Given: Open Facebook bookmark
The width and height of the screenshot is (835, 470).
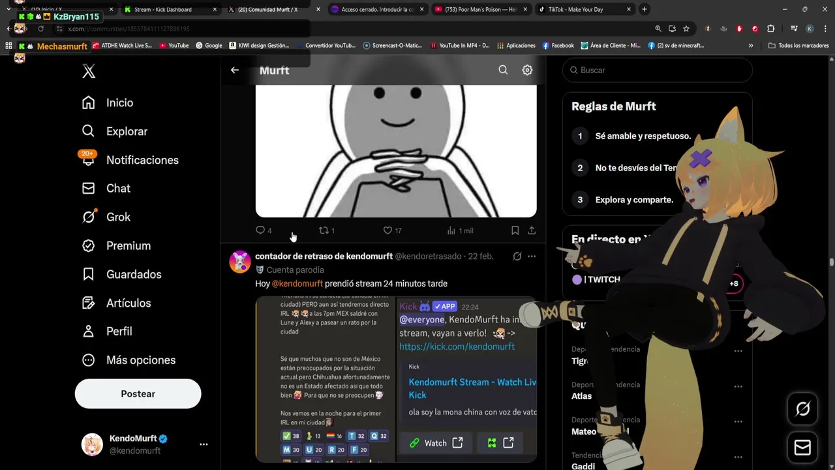Looking at the screenshot, I should [558, 46].
